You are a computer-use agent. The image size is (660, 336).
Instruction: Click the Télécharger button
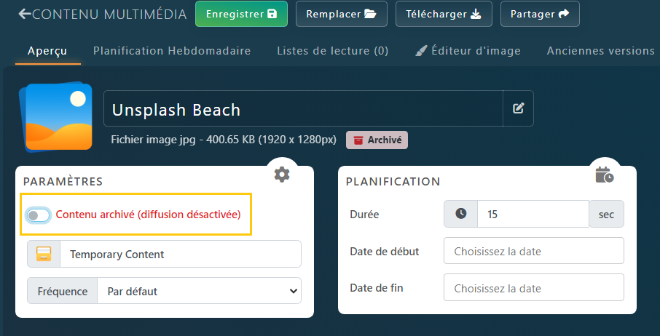tap(444, 14)
